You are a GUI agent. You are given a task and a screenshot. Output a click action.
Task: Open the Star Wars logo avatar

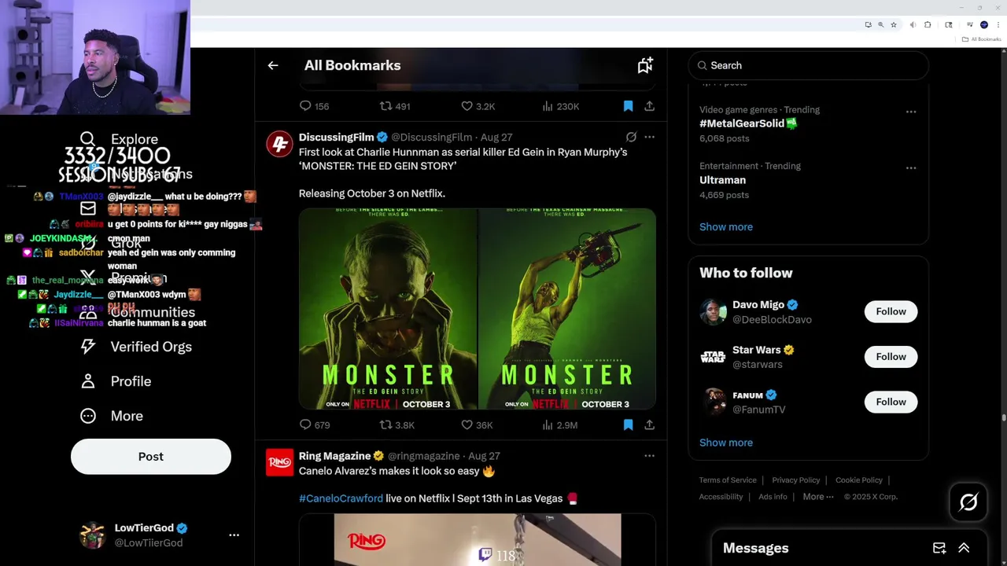(x=713, y=357)
